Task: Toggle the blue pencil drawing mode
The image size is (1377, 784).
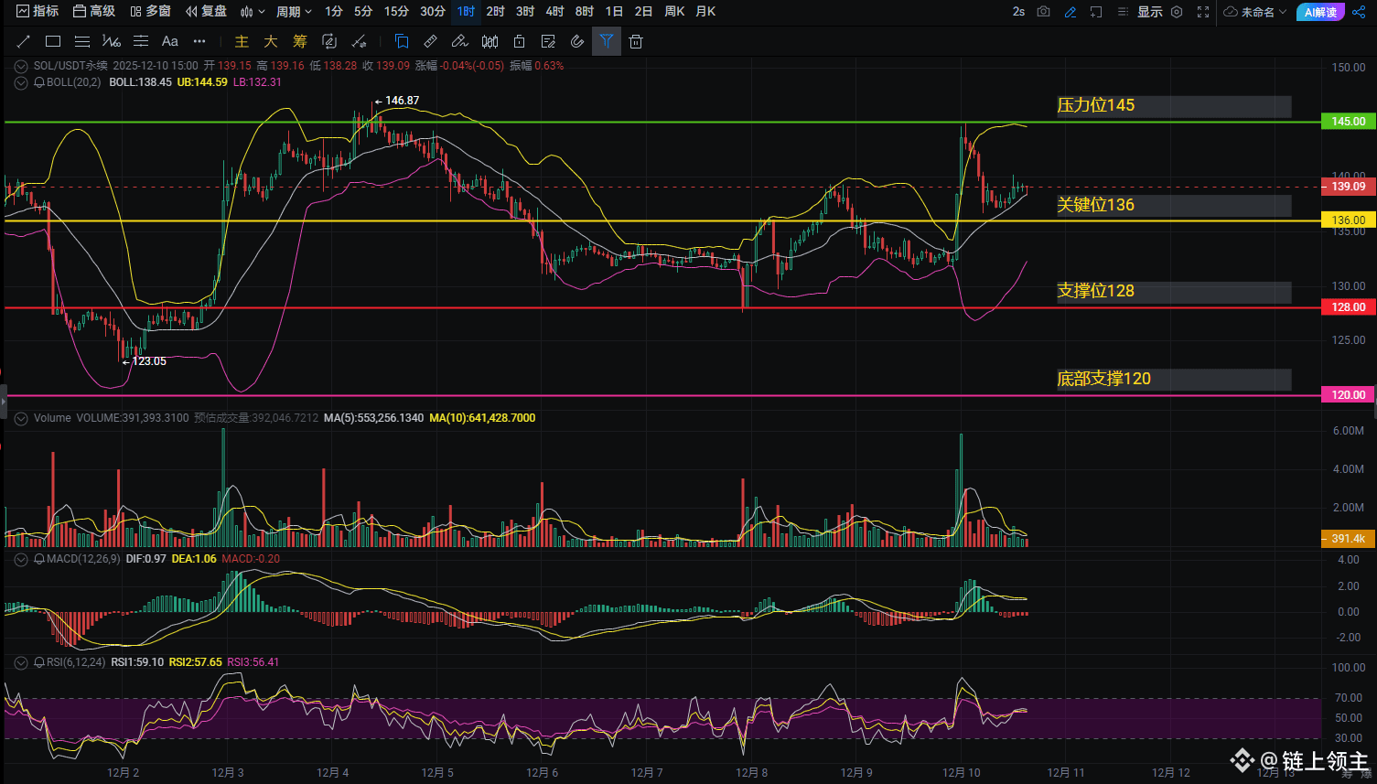Action: coord(1070,12)
